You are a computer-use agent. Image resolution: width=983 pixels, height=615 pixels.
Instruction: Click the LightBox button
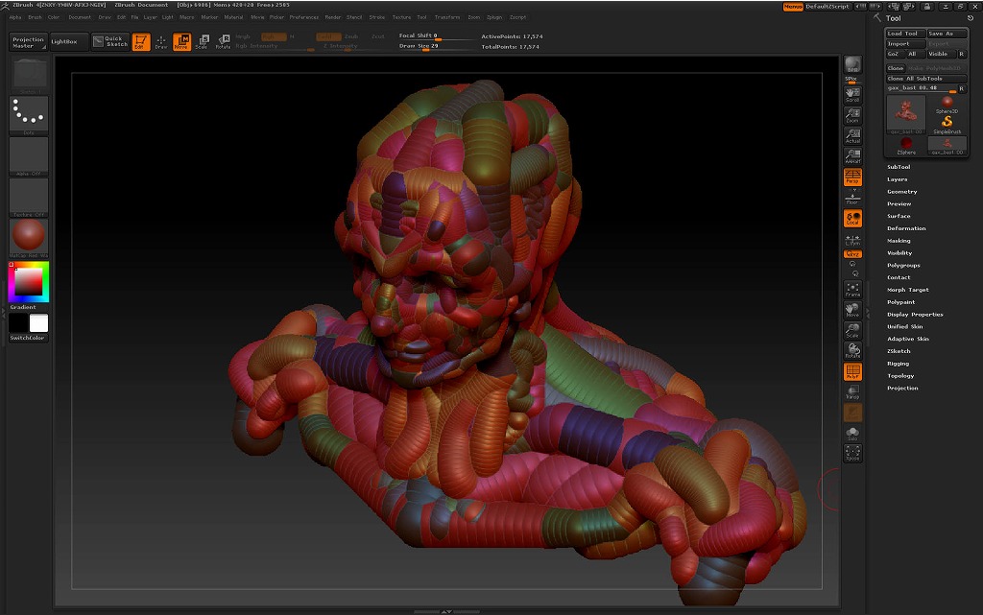pos(69,41)
